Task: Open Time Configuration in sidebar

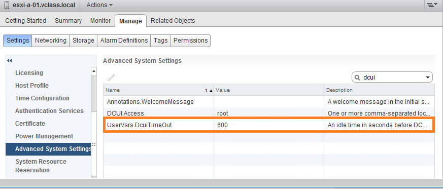Action: tap(42, 98)
